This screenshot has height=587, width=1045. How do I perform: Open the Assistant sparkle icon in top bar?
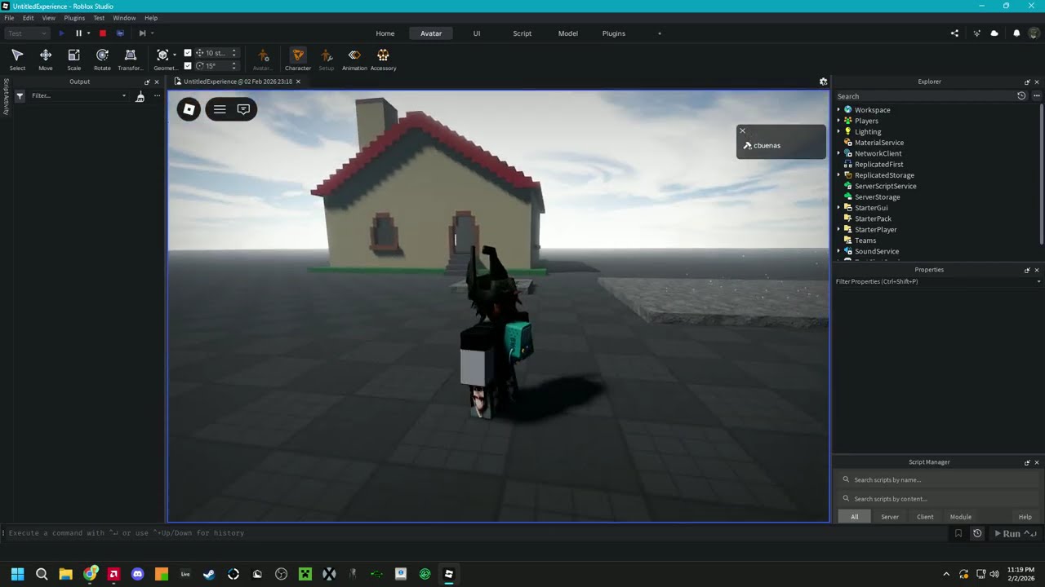pos(976,33)
